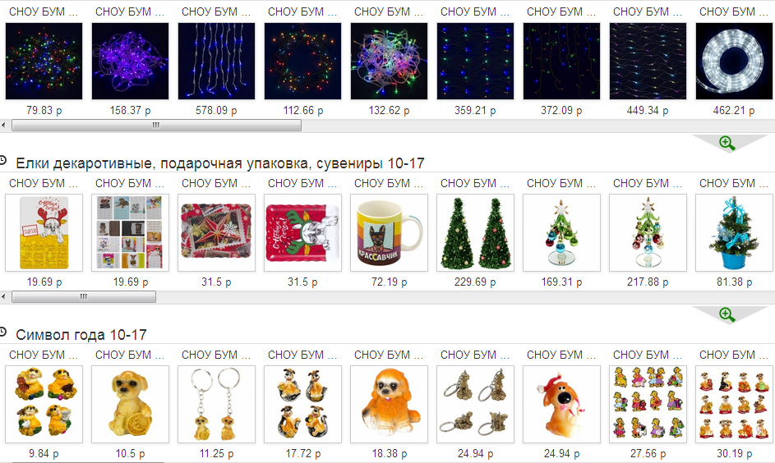Open the yellow 2018 dog calendar thumbnail
Viewport: 775px width, 463px height.
pos(44,232)
